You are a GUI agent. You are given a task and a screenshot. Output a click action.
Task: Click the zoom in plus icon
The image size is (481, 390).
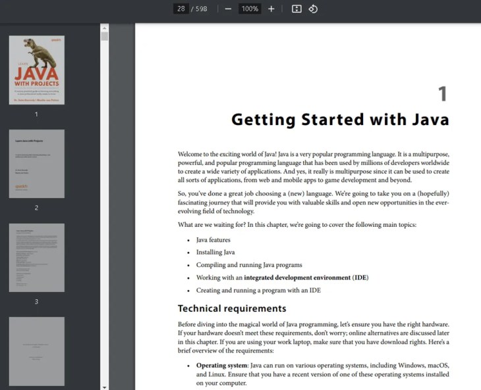tap(271, 9)
